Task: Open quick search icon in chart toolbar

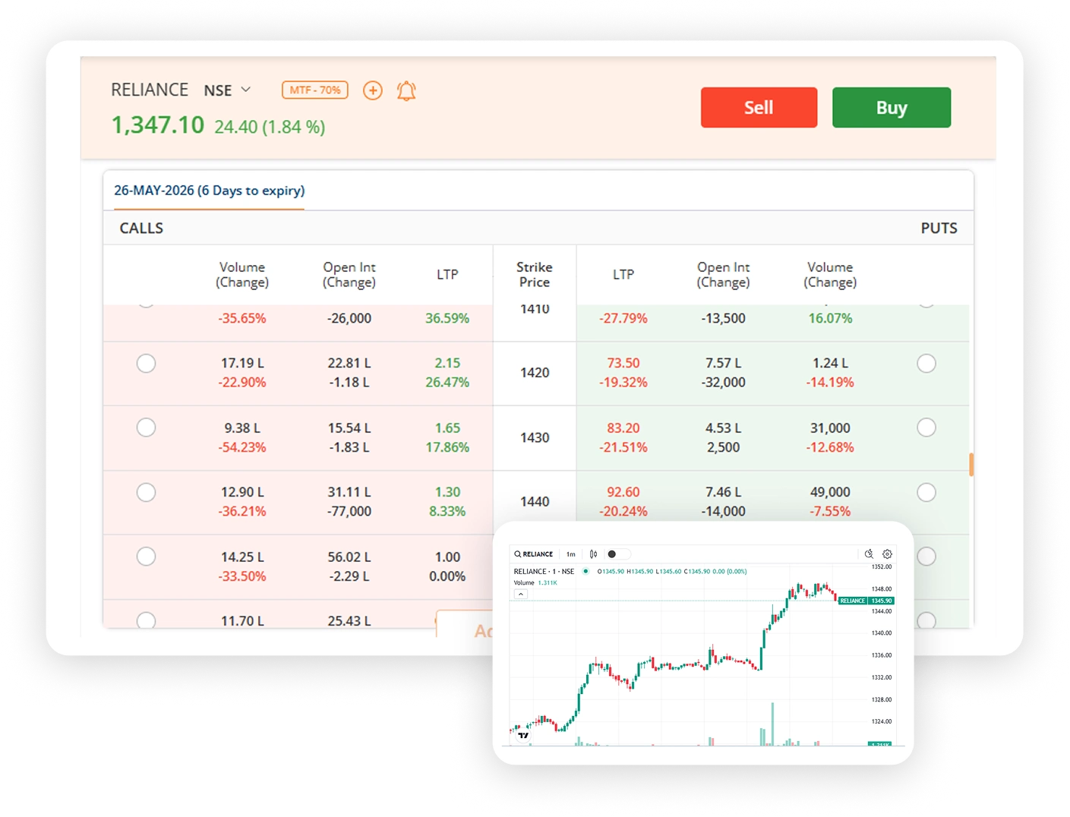Action: point(869,554)
